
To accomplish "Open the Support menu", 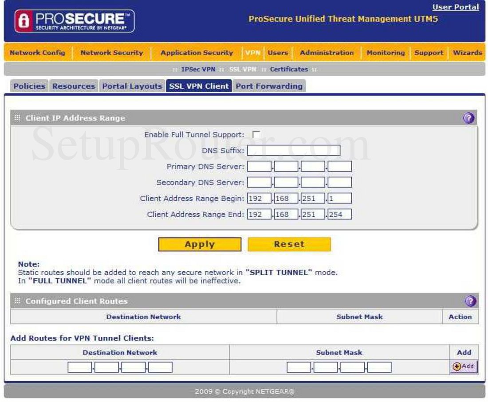I will (429, 53).
